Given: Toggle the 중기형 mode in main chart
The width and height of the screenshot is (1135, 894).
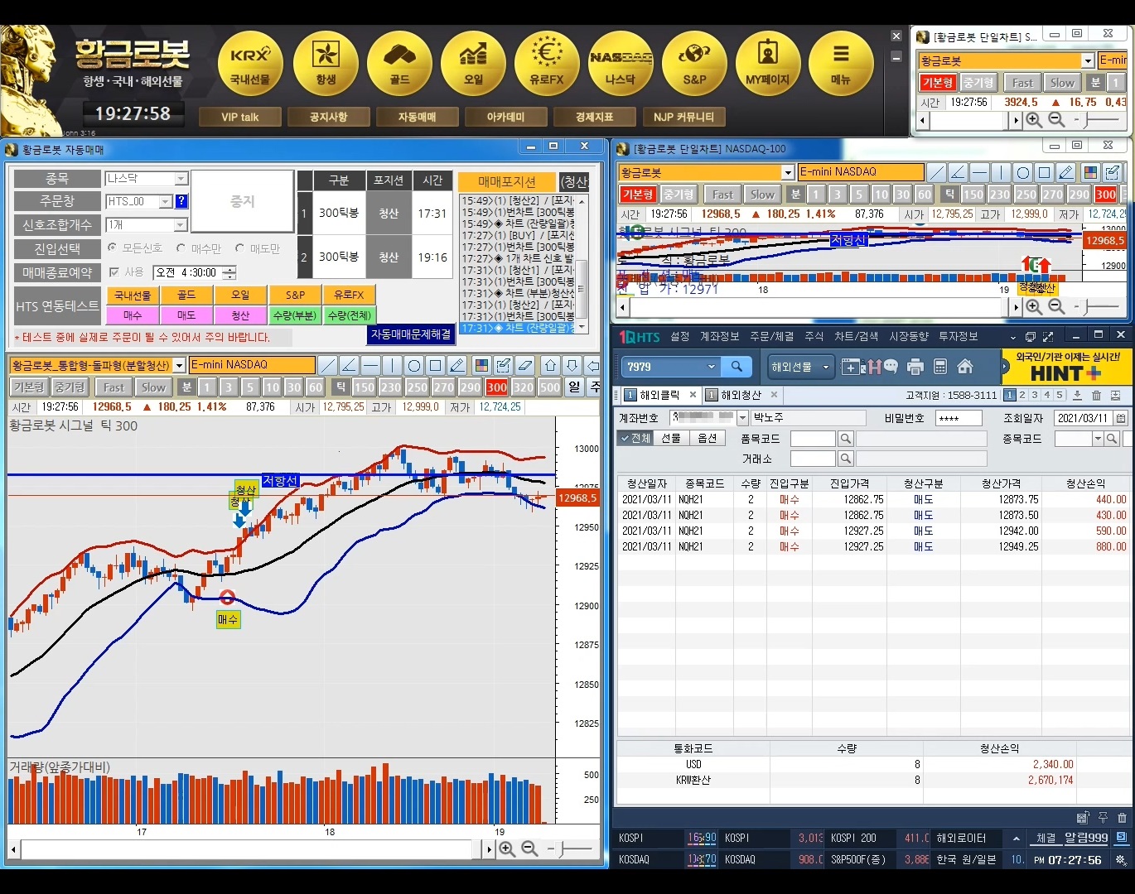Looking at the screenshot, I should (x=70, y=387).
